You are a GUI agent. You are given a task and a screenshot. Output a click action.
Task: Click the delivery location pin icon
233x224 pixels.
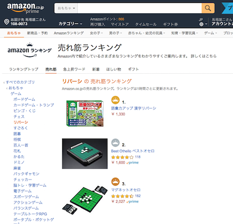point(7,22)
